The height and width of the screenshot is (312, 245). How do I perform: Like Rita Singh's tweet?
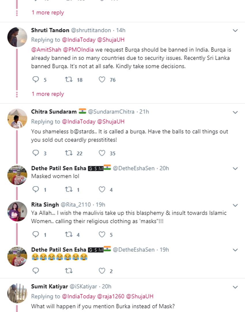pyautogui.click(x=102, y=234)
